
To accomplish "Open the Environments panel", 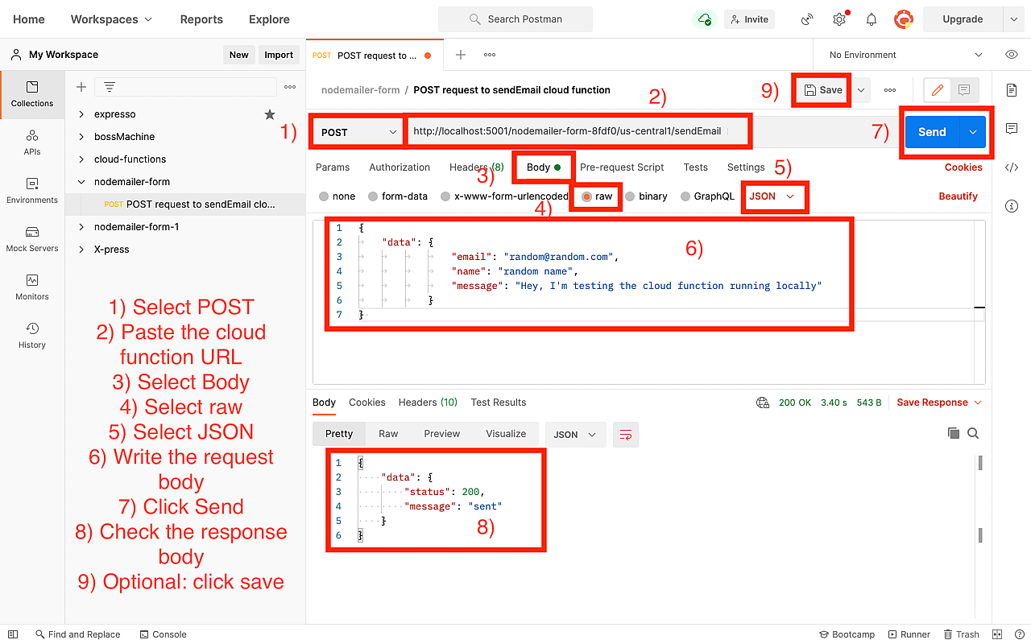I will coord(31,191).
